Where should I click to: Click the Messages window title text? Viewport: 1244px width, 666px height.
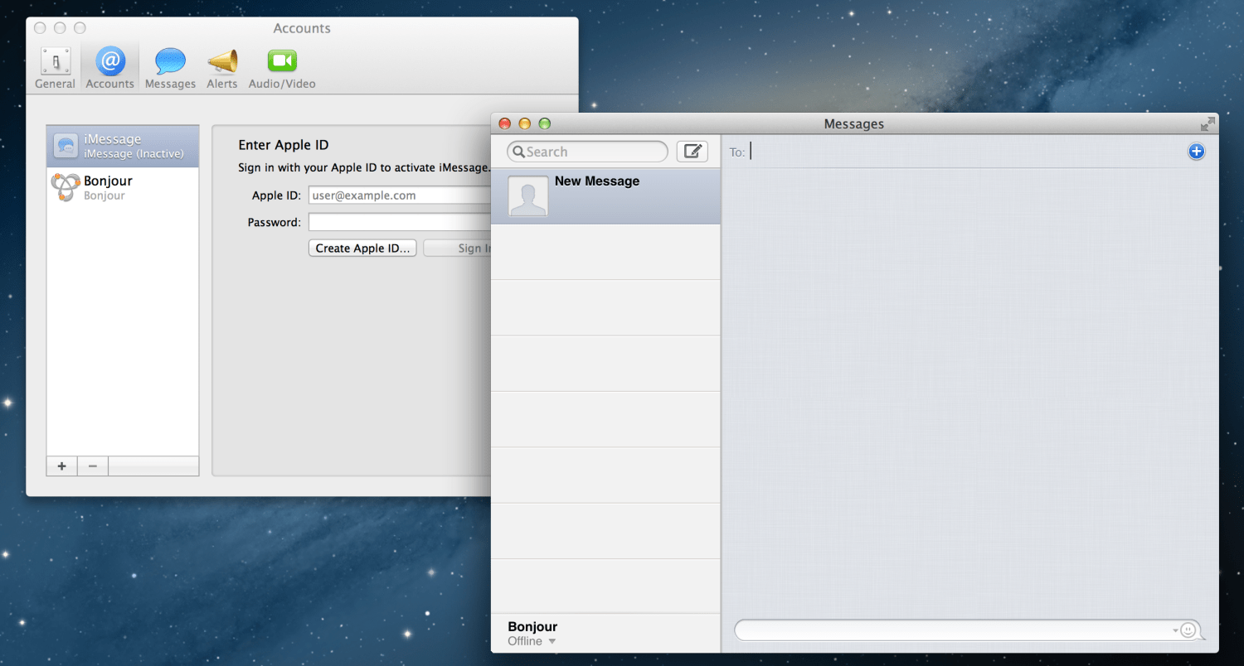coord(854,124)
